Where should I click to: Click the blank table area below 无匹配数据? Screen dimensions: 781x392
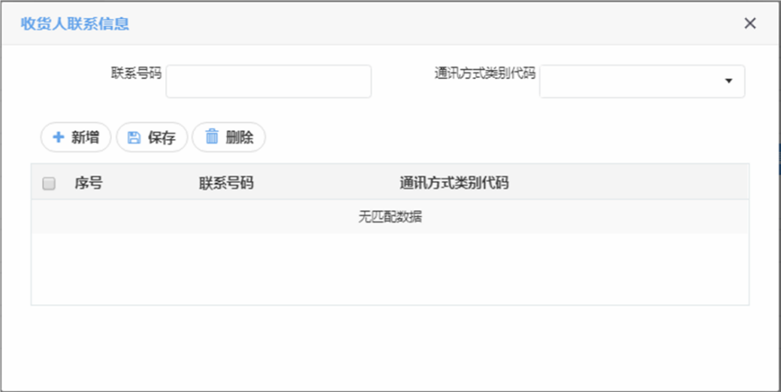(390, 269)
